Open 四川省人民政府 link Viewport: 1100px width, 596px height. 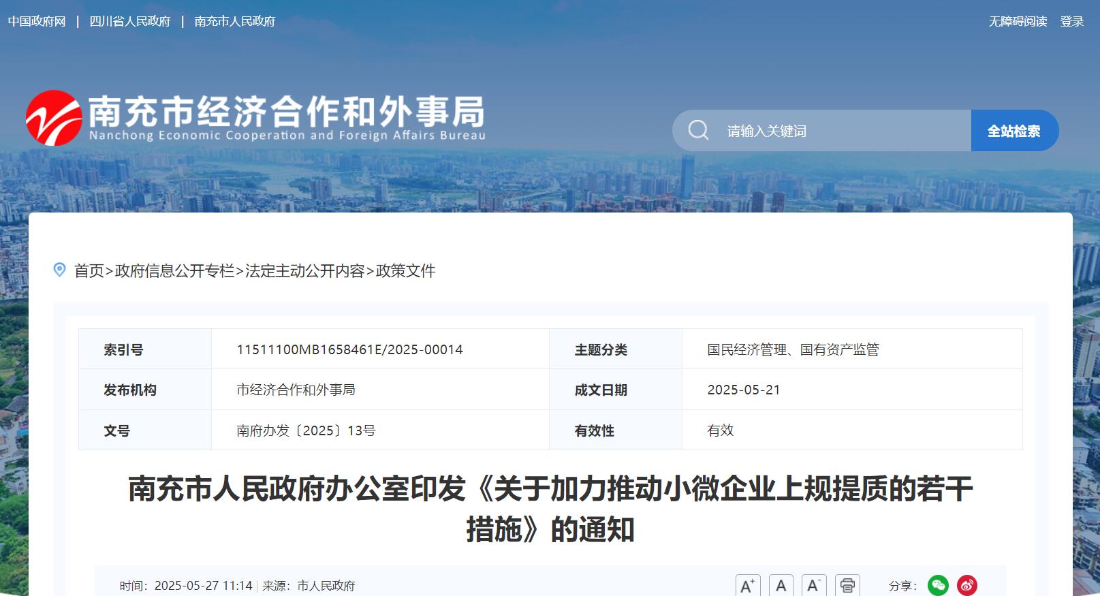(x=130, y=21)
